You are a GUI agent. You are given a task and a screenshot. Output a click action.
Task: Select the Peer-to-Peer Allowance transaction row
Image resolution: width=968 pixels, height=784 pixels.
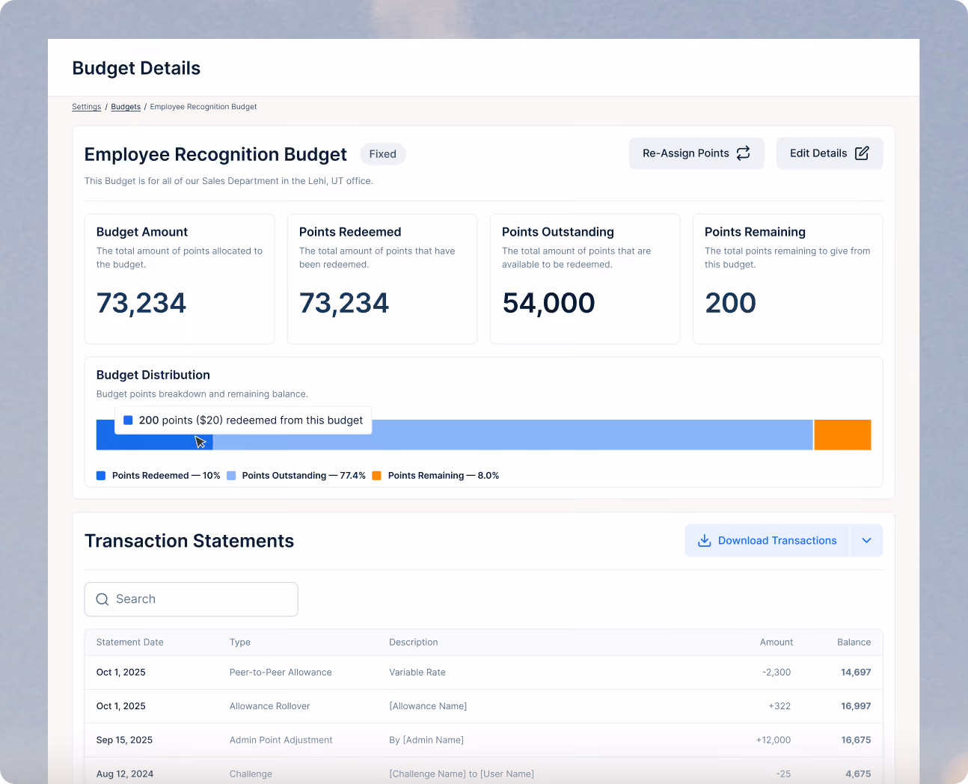(x=483, y=673)
